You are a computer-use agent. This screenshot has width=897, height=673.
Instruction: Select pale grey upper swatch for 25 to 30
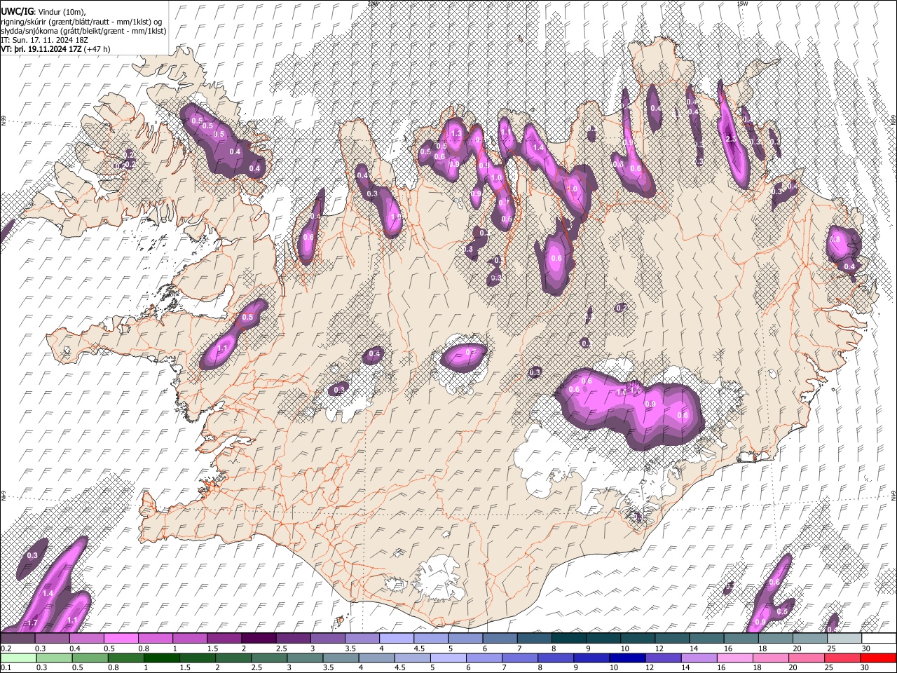(x=843, y=639)
